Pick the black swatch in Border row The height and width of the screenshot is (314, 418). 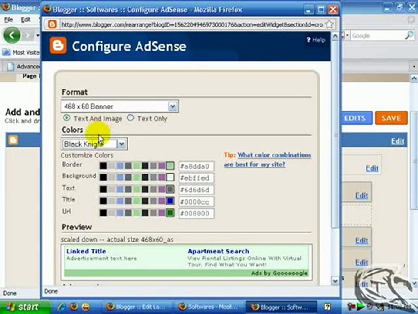tap(103, 166)
